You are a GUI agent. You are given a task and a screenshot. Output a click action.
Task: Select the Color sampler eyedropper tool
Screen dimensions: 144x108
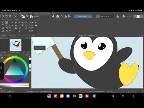tap(20, 25)
